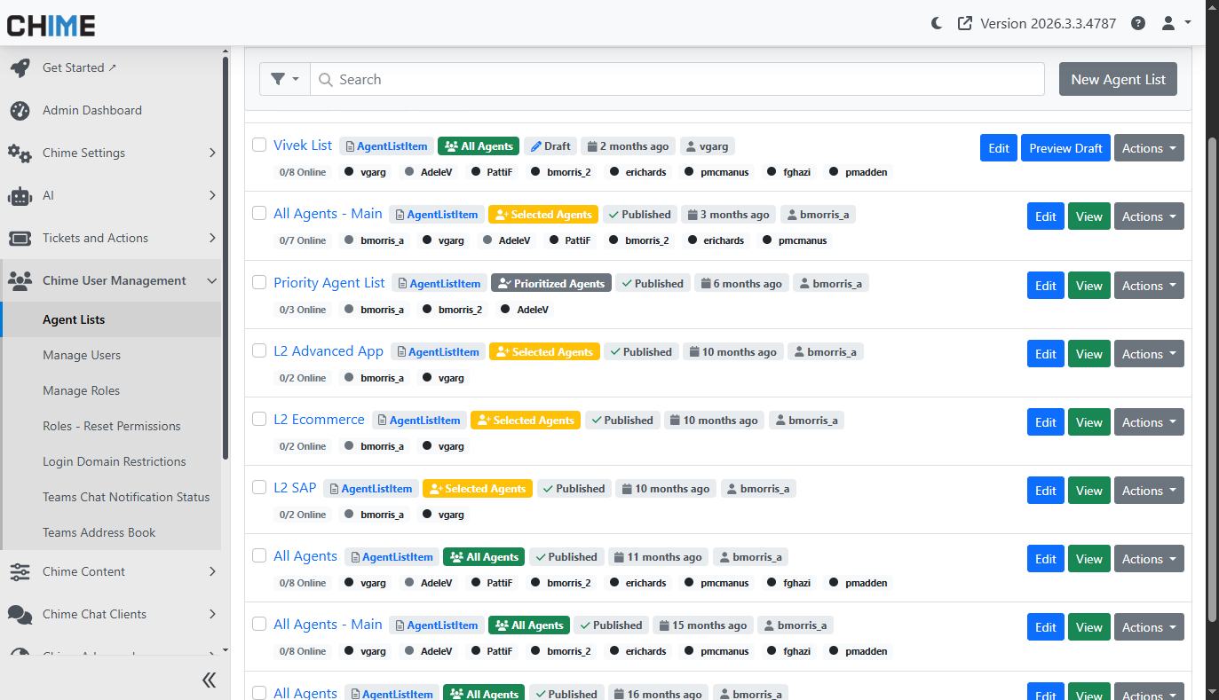This screenshot has height=700, width=1219.
Task: Click the Admin Dashboard gauge icon
Action: click(x=20, y=110)
